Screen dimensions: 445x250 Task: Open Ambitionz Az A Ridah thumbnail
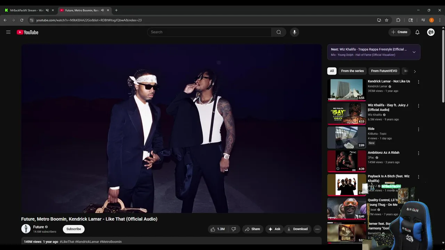[347, 161]
